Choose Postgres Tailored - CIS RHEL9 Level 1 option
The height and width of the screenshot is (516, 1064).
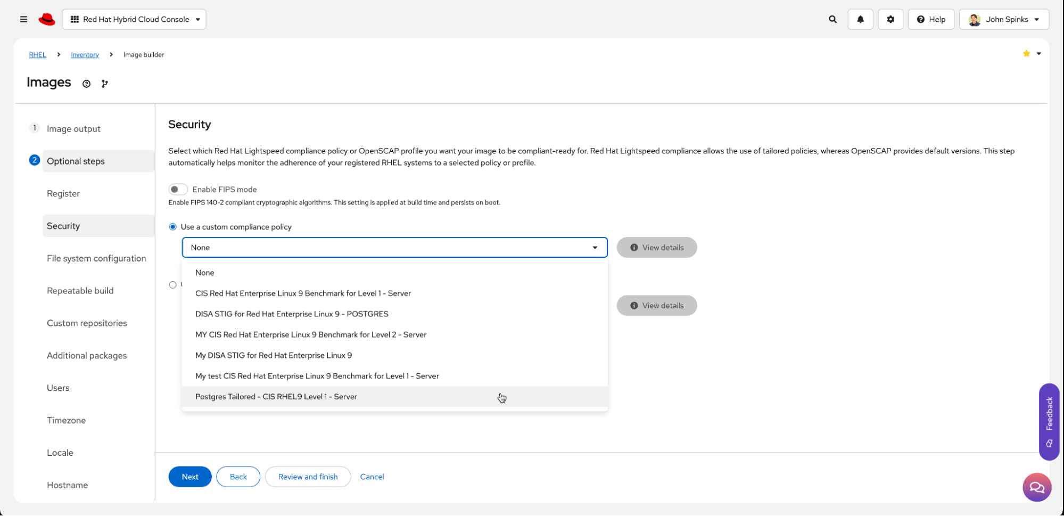click(276, 397)
